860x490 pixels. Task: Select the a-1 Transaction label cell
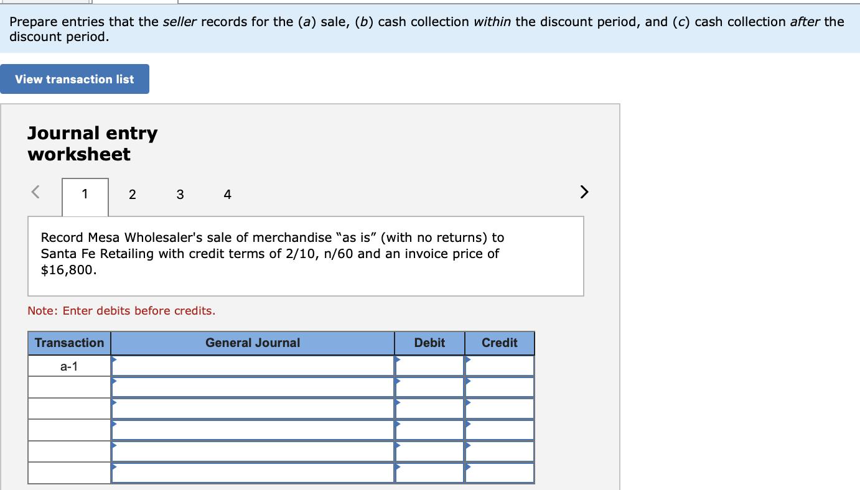coord(68,366)
